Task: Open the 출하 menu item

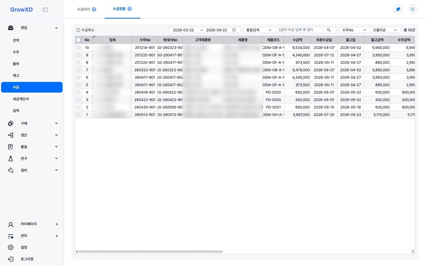Action: point(32,64)
